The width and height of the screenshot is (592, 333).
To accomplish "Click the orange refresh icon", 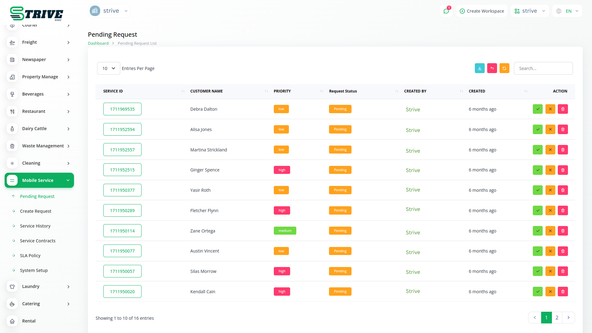I will (x=504, y=68).
